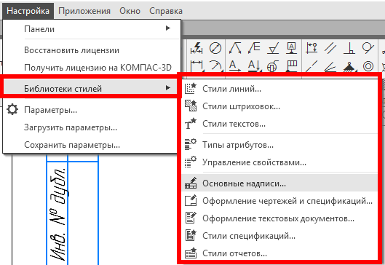Select the View arrow A icon
The width and height of the screenshot is (385, 265).
[x=235, y=66]
